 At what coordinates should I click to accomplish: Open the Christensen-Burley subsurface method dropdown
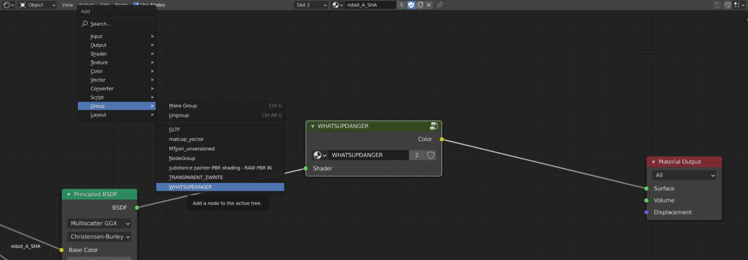tap(99, 237)
